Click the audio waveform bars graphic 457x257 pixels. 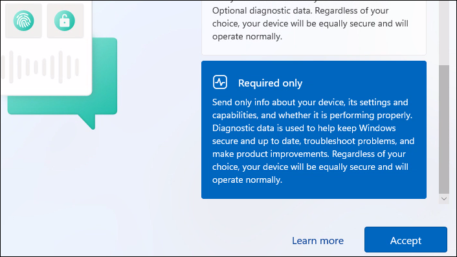coord(40,67)
